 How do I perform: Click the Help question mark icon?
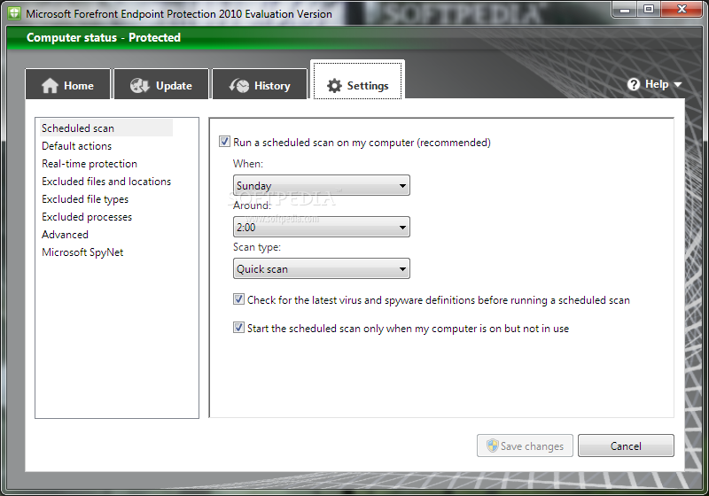(x=634, y=84)
